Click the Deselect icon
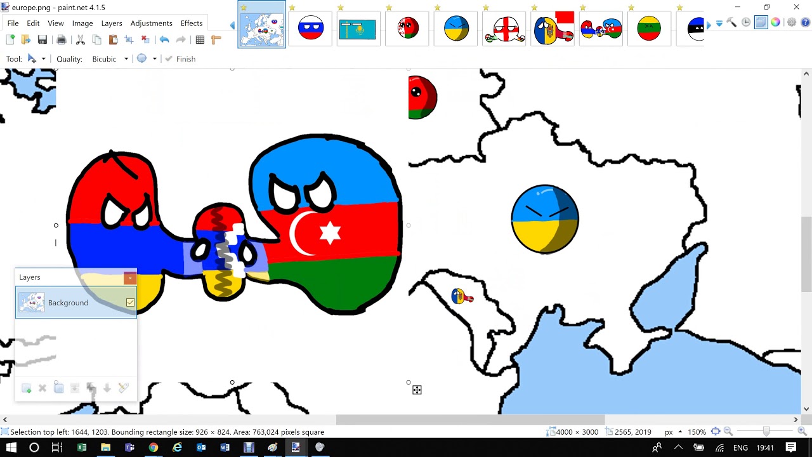The image size is (812, 457). click(145, 39)
